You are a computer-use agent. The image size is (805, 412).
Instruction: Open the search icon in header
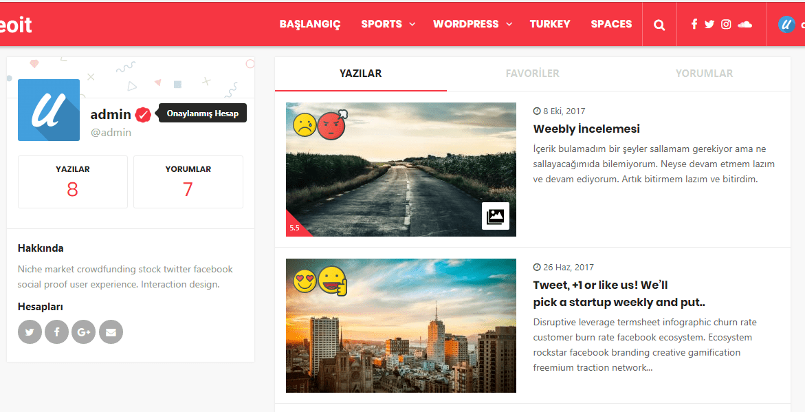click(659, 25)
